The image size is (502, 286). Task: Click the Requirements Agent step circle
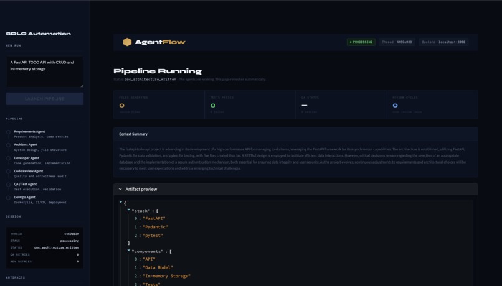(8, 132)
